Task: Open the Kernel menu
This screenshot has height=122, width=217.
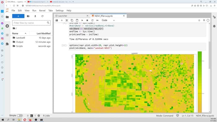Action: [42, 11]
